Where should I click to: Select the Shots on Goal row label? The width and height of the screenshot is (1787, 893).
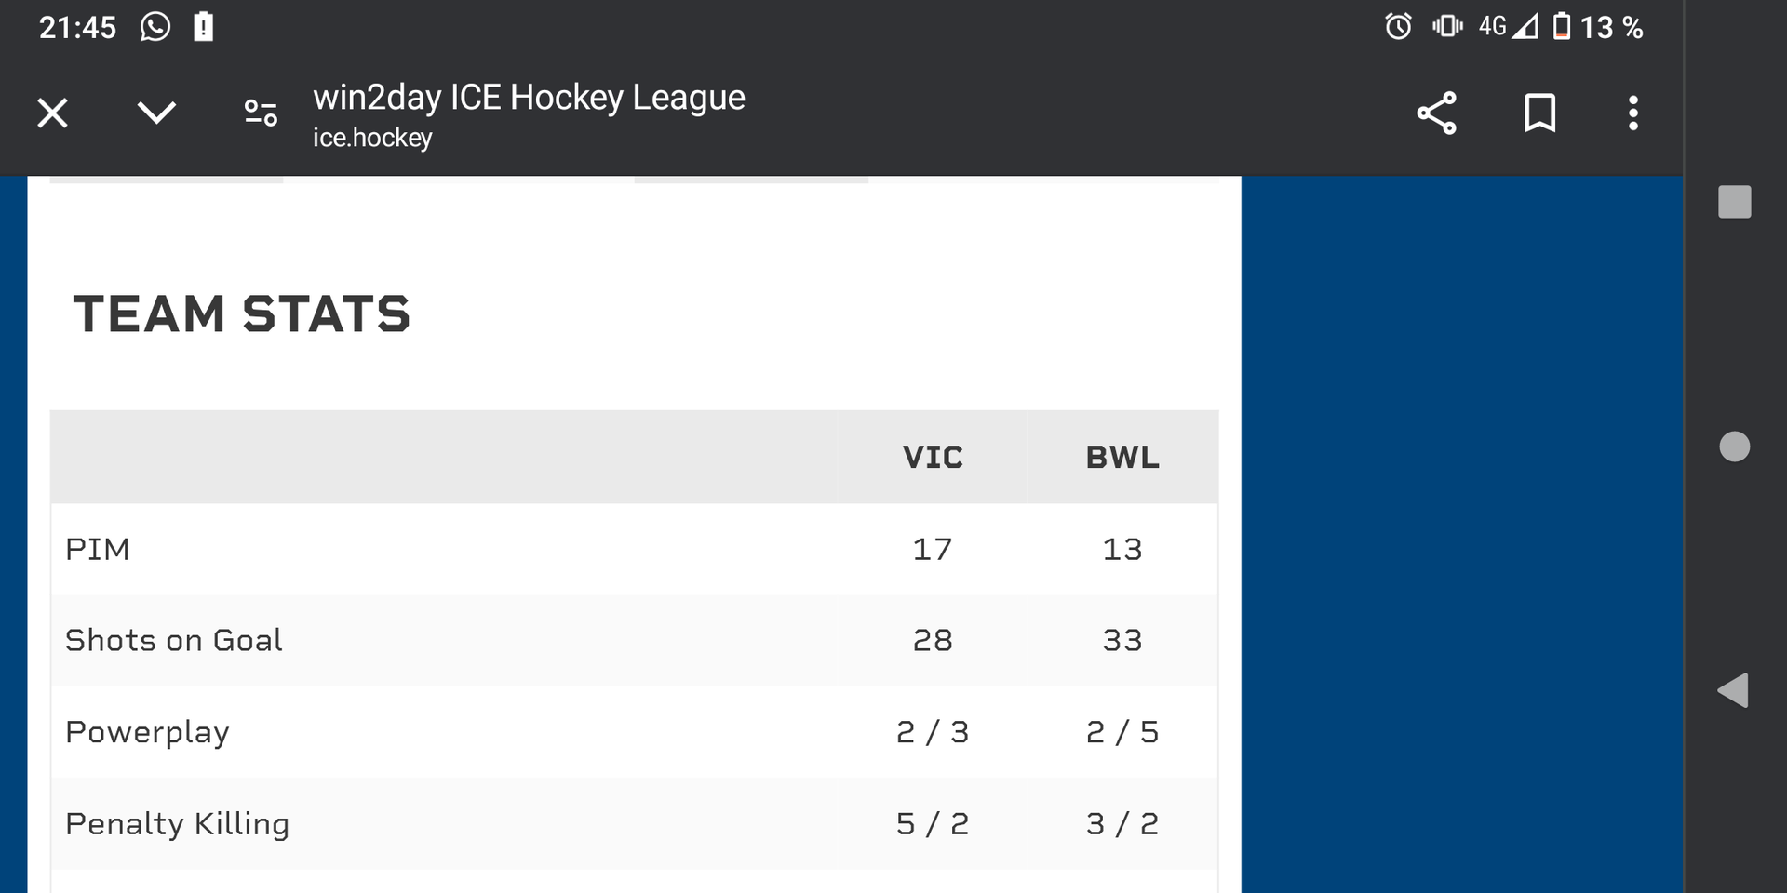174,641
